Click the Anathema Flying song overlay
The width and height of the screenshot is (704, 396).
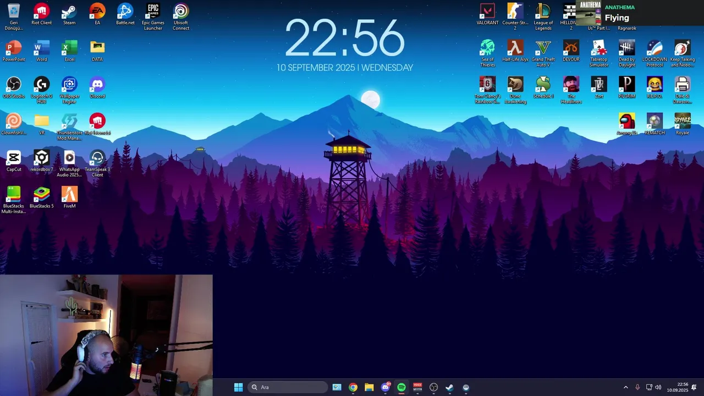640,13
